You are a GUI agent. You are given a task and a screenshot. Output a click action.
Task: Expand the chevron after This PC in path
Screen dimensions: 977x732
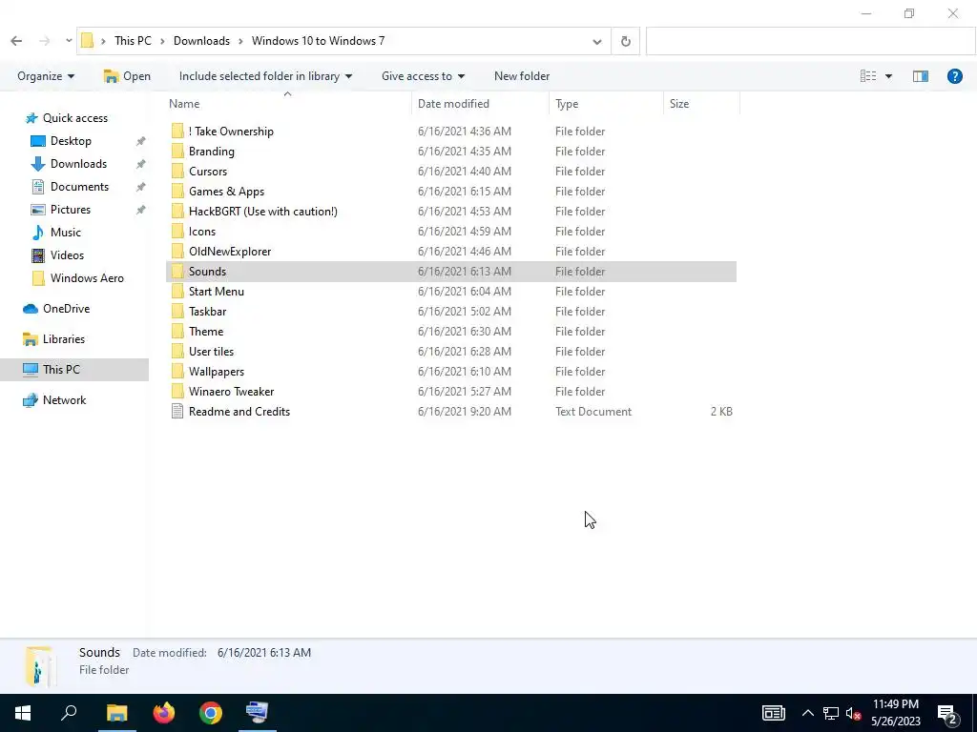(162, 42)
